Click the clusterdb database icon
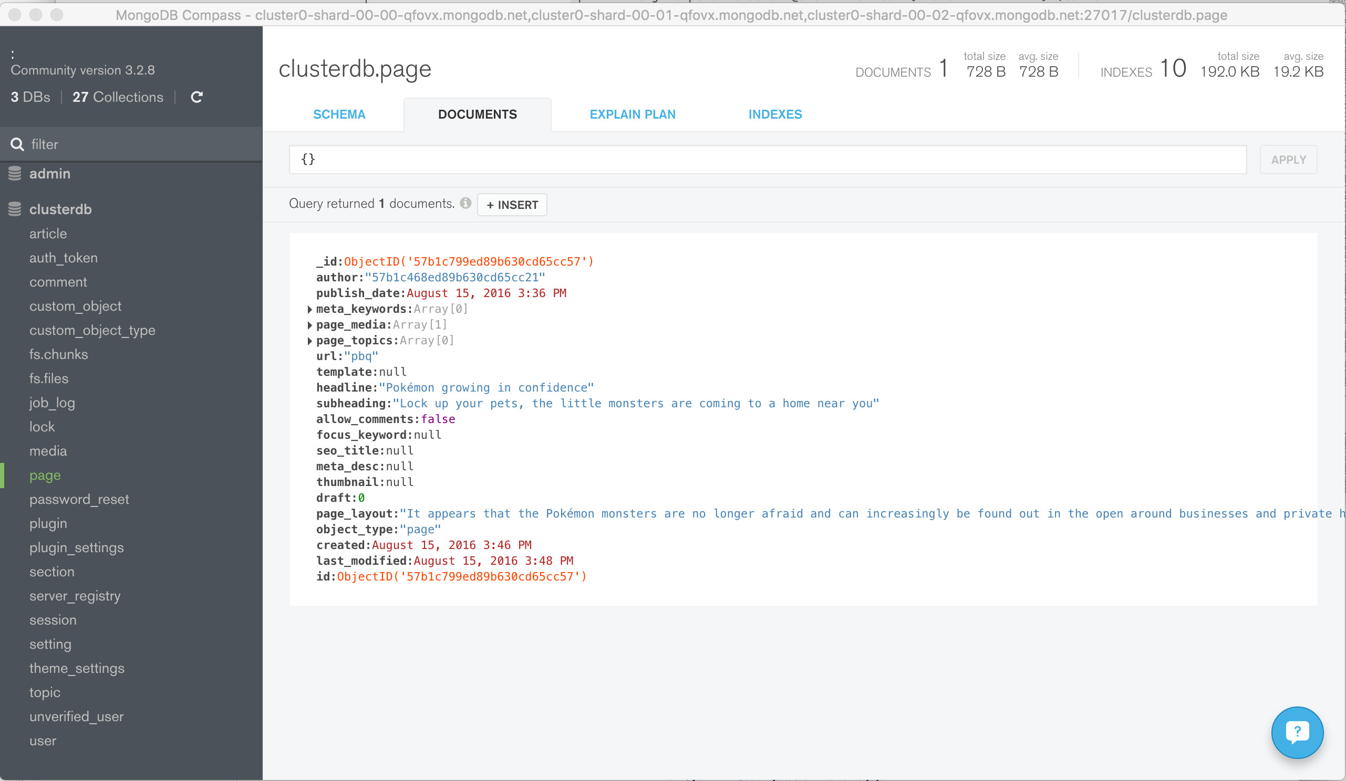 point(15,209)
